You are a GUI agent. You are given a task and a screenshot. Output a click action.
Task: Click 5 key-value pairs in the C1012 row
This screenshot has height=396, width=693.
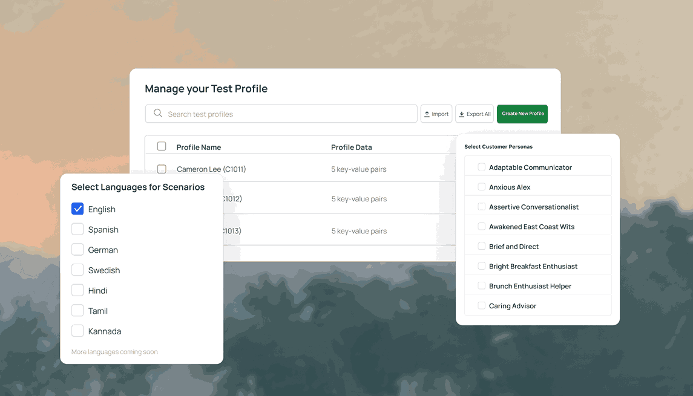[x=359, y=199]
